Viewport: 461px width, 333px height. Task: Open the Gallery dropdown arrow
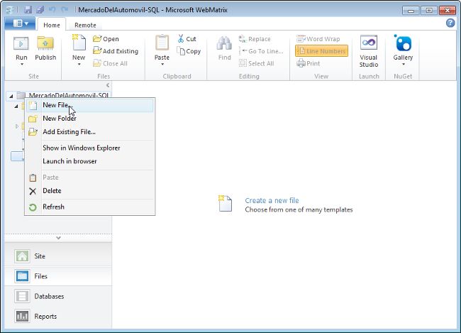click(x=404, y=64)
